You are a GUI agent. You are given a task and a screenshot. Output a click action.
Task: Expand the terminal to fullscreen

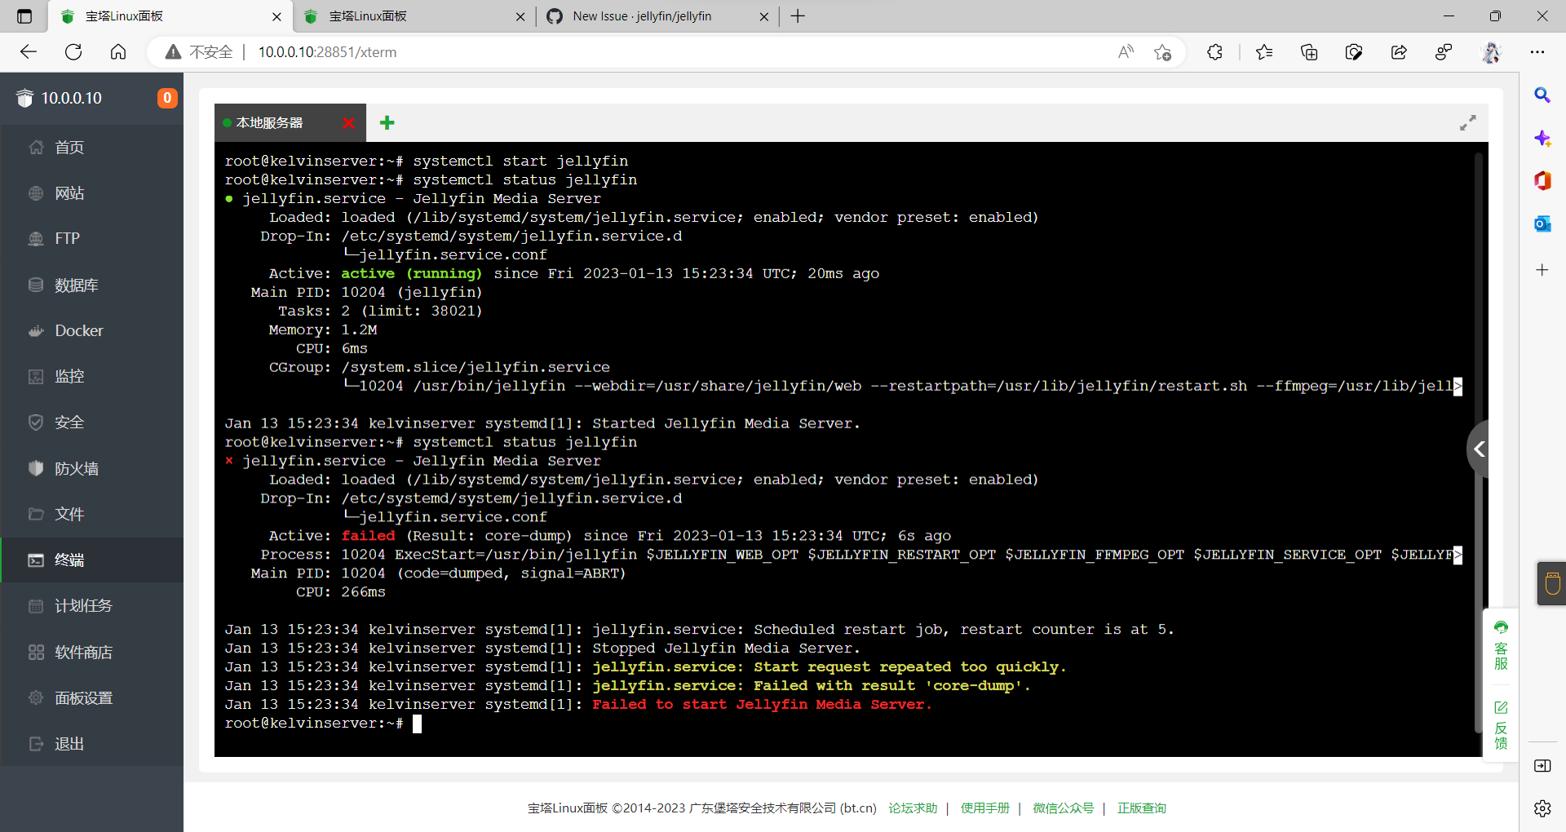1468,122
